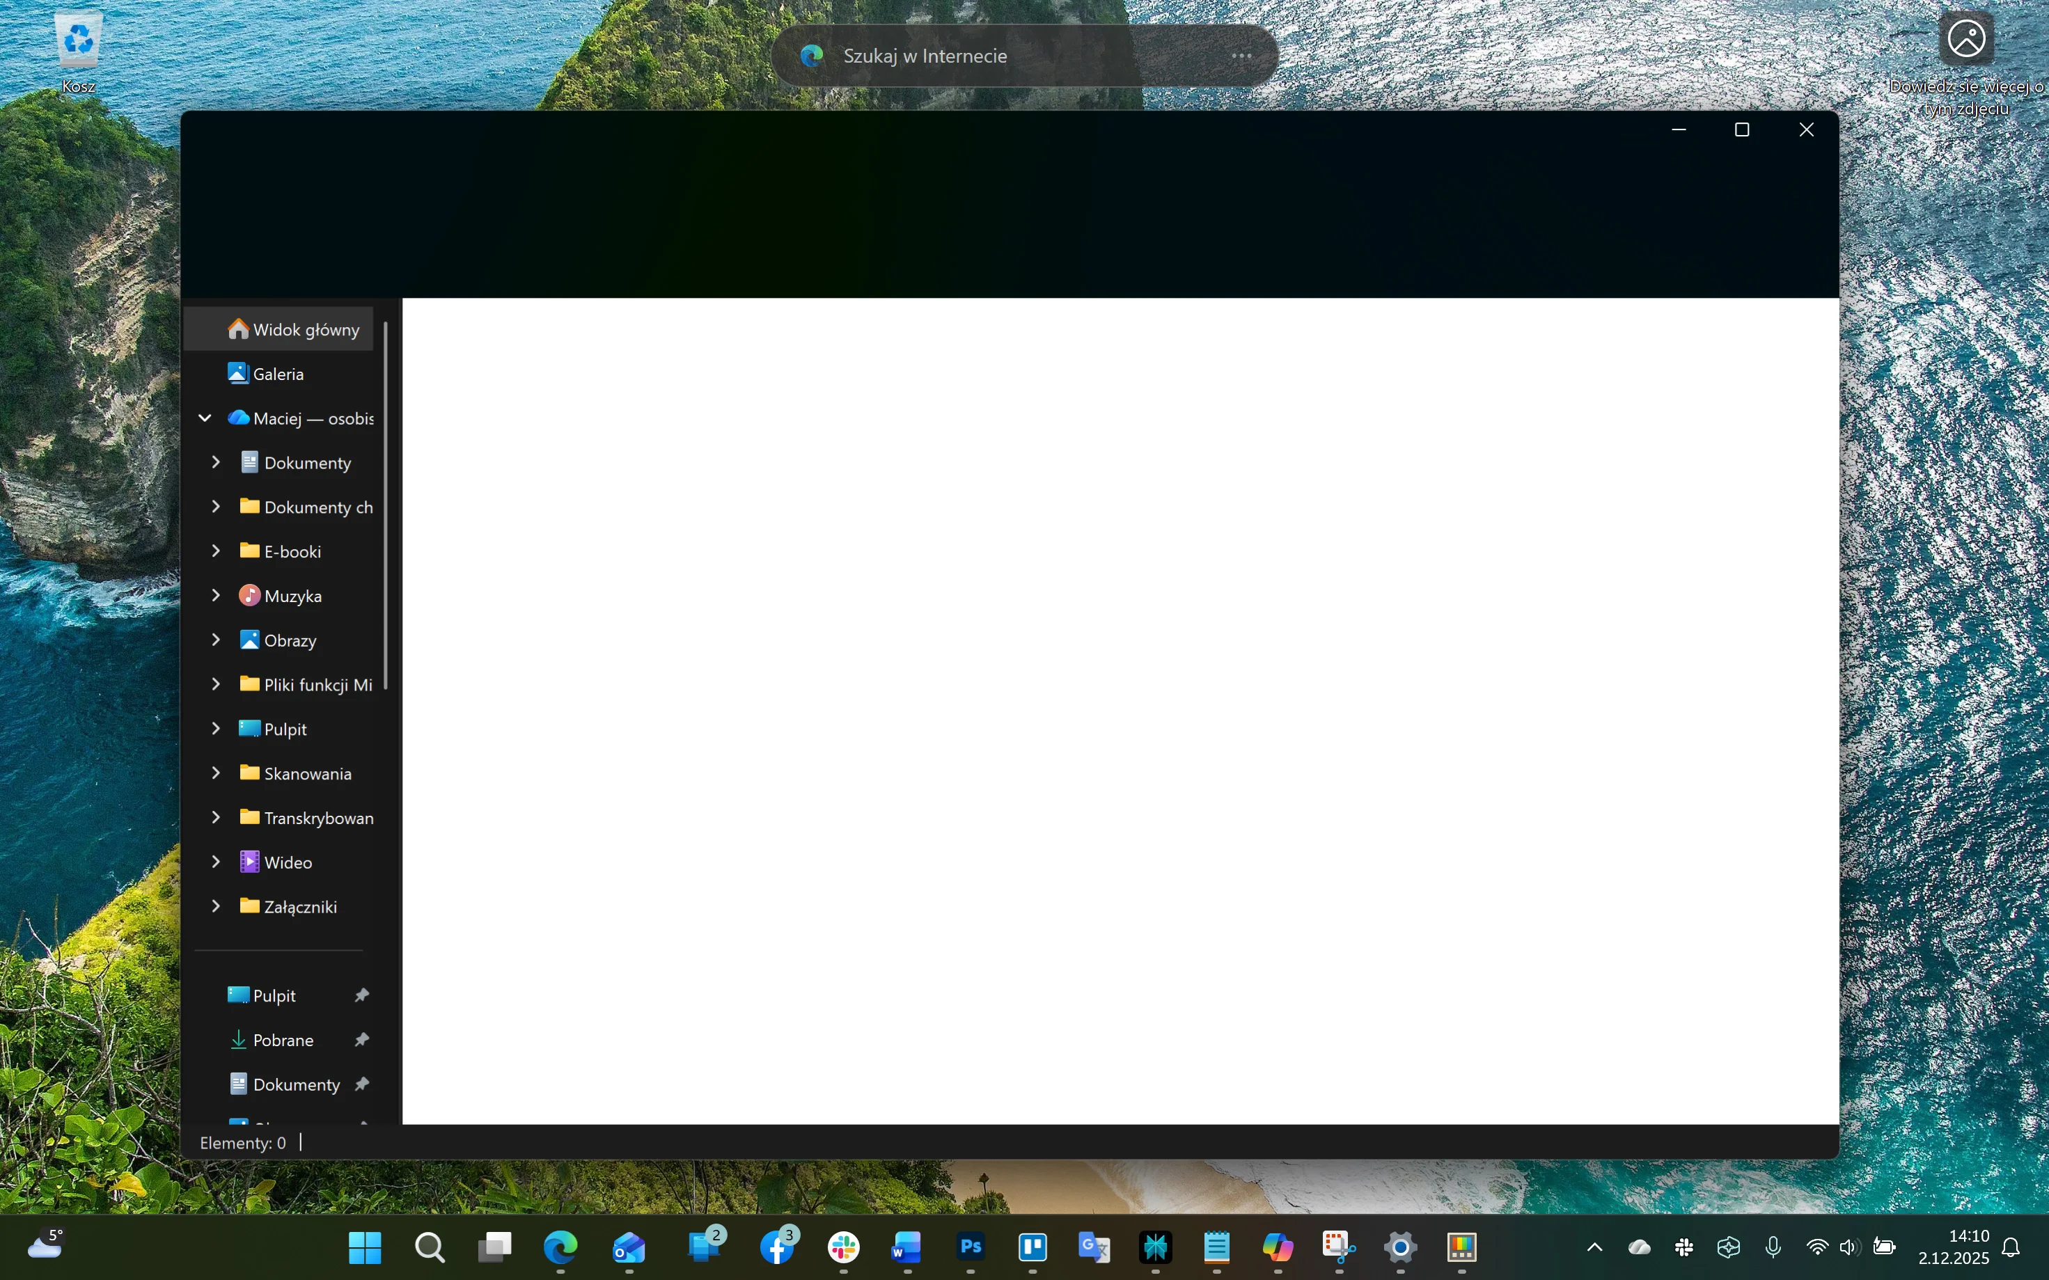Click the pin icon next to Pobrane
This screenshot has height=1280, width=2049.
coord(361,1040)
